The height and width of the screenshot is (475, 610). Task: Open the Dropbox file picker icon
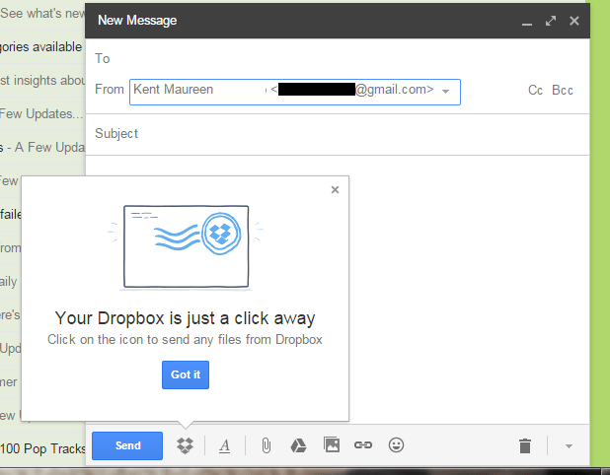[185, 445]
